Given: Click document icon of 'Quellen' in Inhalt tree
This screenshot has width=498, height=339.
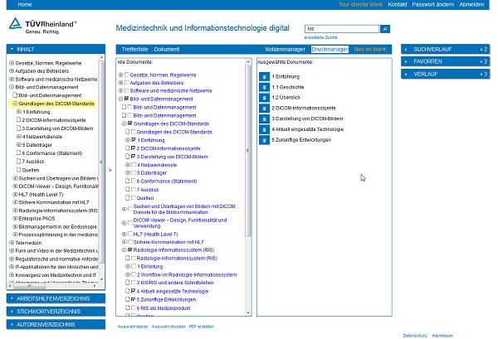Looking at the screenshot, I should click(x=19, y=170).
